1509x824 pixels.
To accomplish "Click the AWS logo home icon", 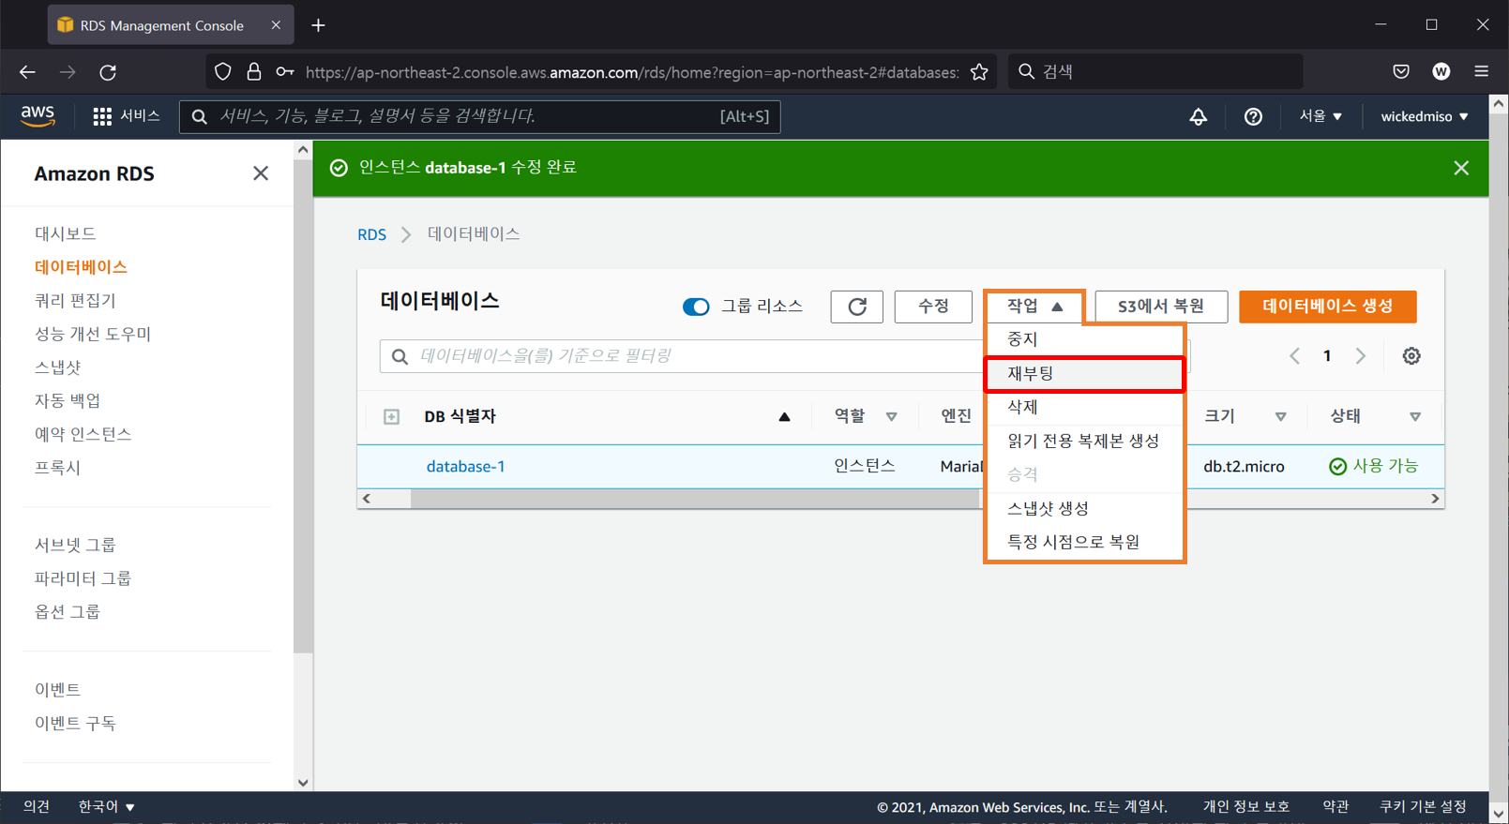I will pos(38,116).
